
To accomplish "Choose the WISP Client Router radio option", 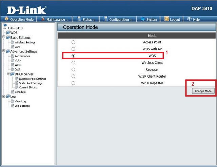I will pyautogui.click(x=73, y=76).
